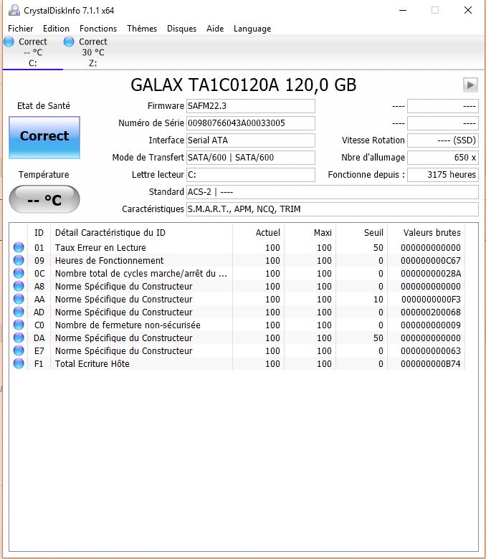Viewport: 486px width, 559px height.
Task: Click status orb of attribute C0
Action: pos(19,325)
